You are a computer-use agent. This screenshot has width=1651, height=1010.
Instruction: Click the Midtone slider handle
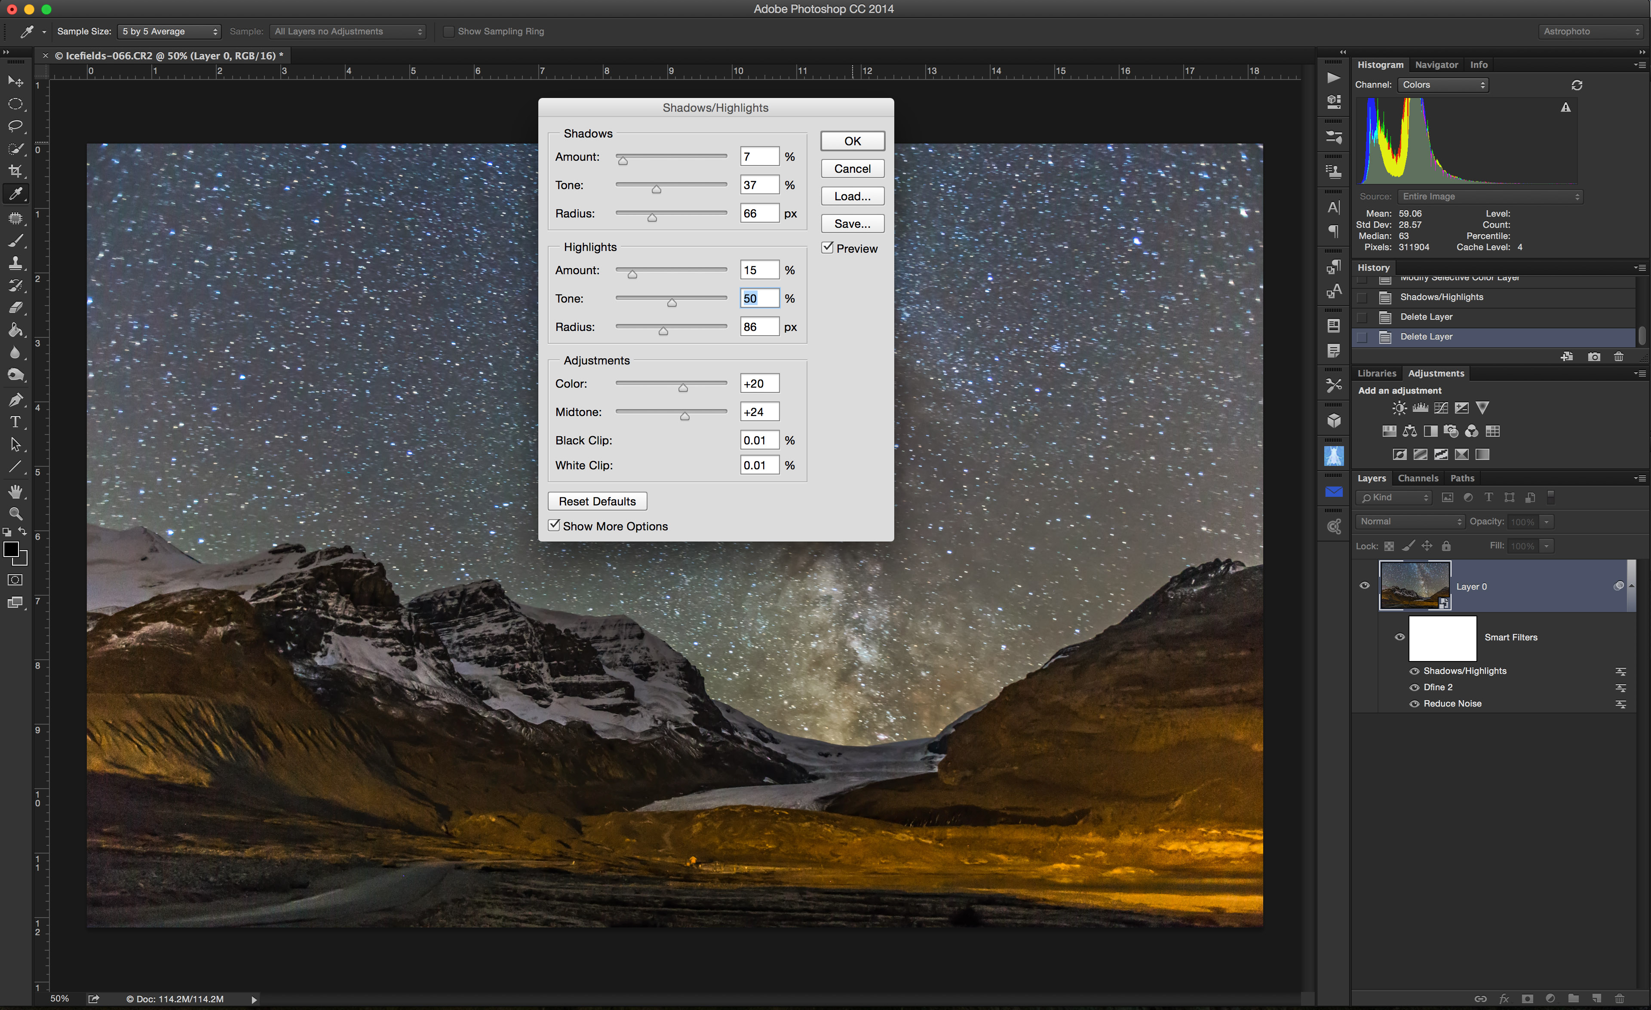tap(684, 416)
